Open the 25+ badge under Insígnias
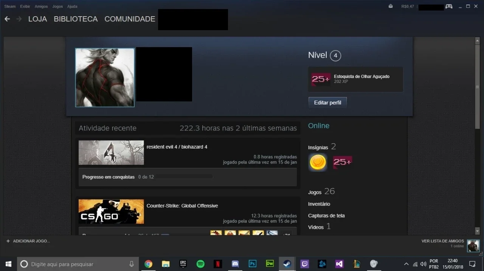The height and width of the screenshot is (271, 484). pyautogui.click(x=342, y=162)
